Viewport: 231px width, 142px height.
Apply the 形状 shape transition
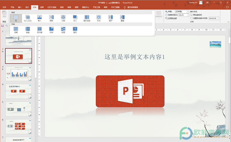(99, 18)
